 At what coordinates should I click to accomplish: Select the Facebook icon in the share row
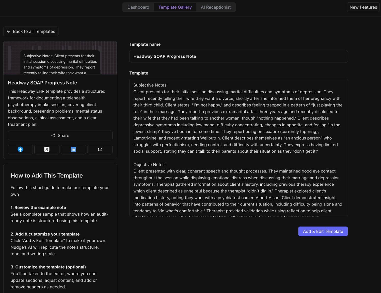click(20, 149)
